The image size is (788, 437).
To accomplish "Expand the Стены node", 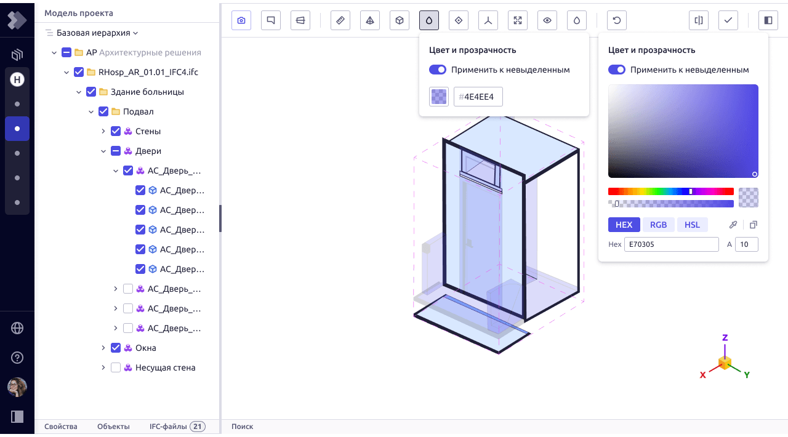I will click(103, 131).
